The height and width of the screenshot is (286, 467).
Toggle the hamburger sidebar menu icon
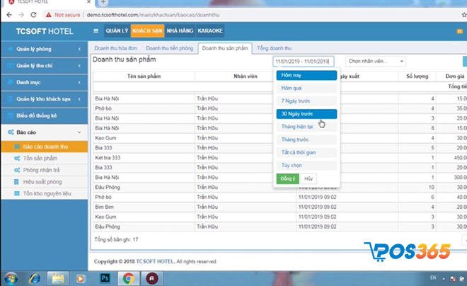point(96,30)
